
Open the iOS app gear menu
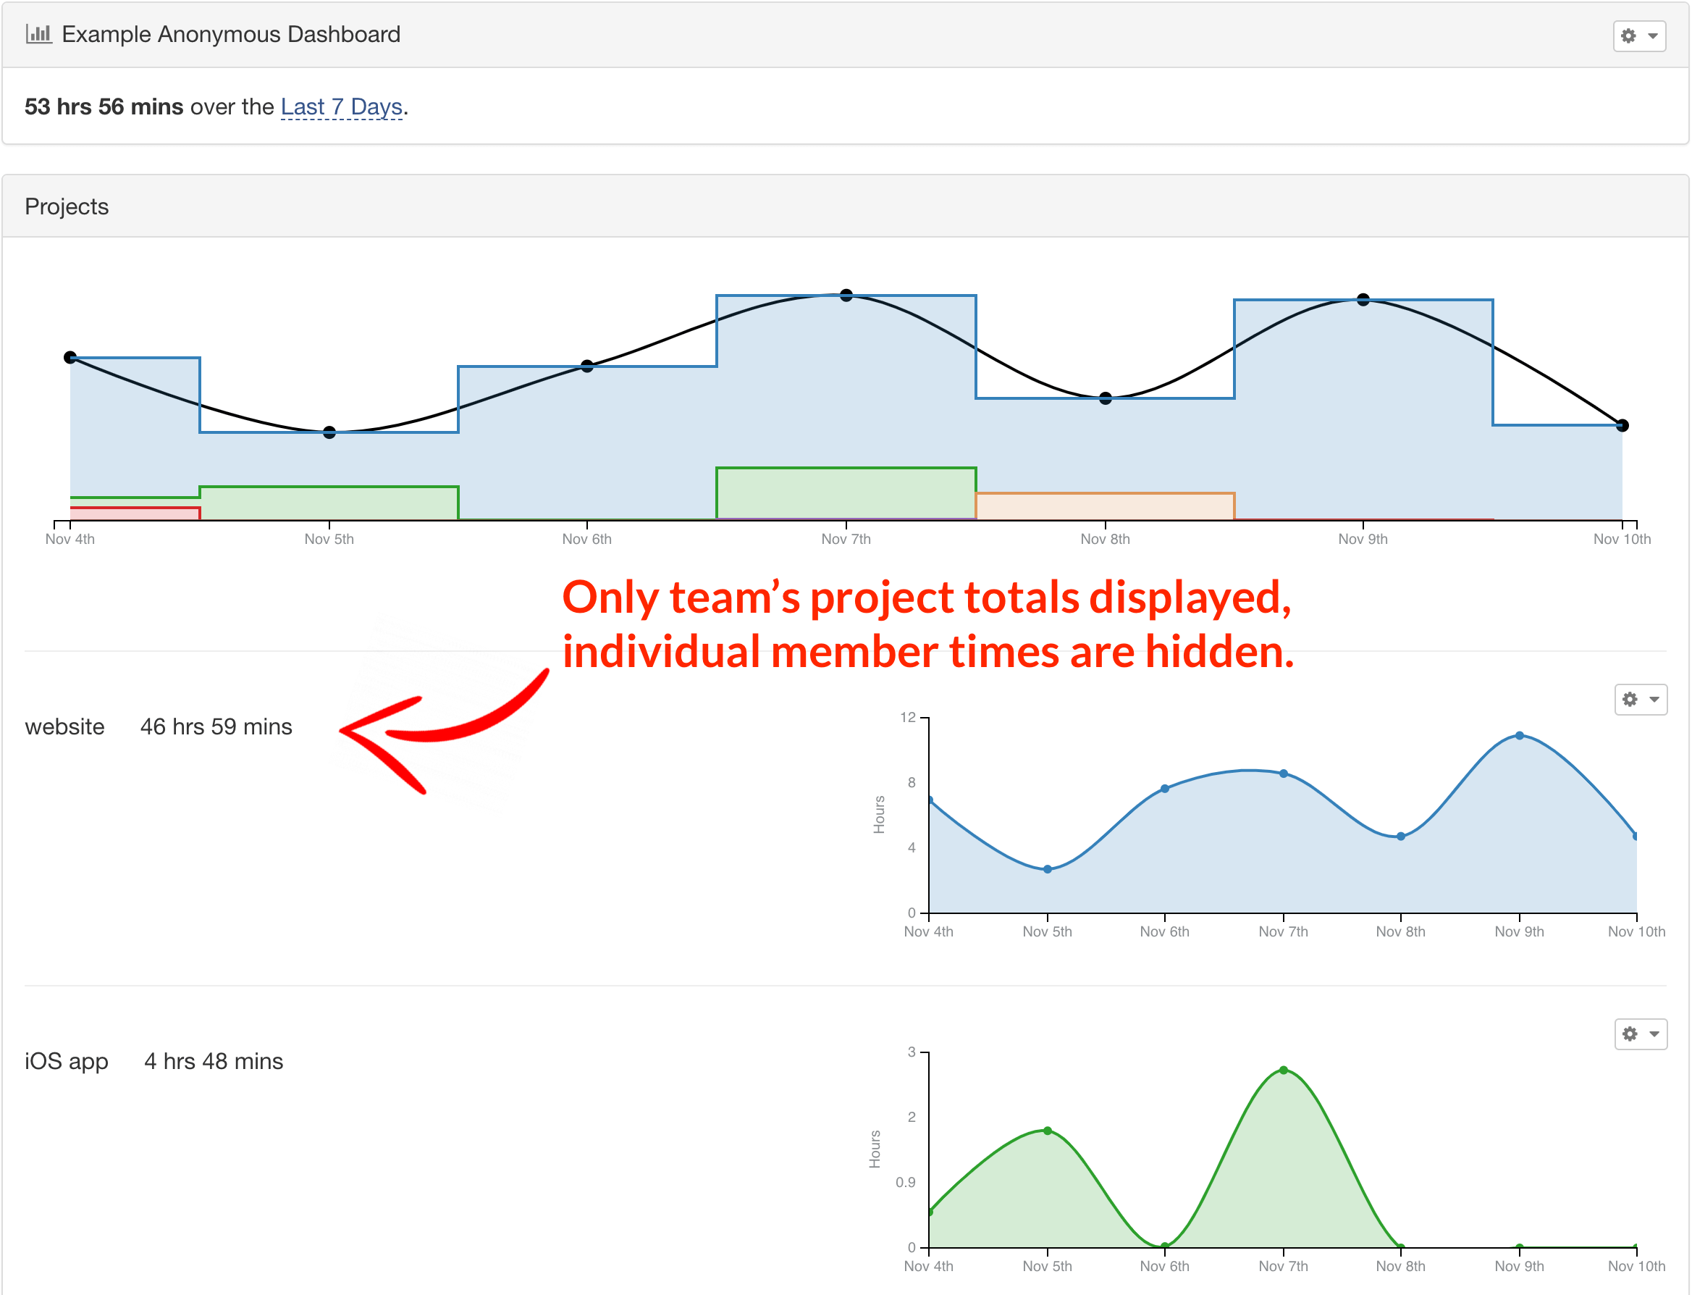(1640, 1034)
